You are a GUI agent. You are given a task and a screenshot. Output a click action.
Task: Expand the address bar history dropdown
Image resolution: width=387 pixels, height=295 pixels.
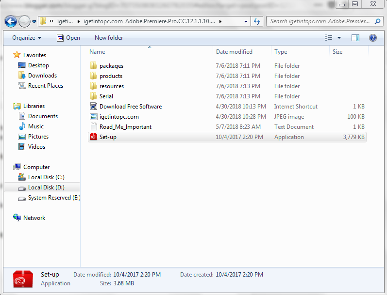(x=246, y=22)
